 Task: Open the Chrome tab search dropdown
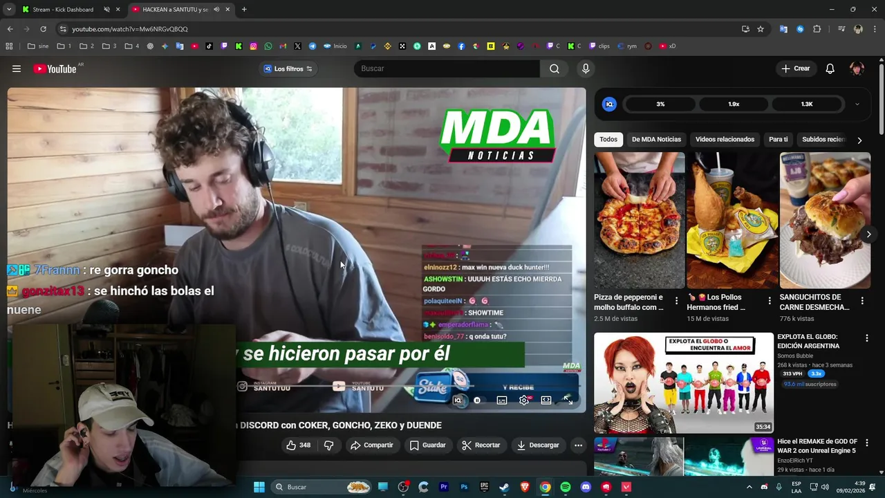9,10
